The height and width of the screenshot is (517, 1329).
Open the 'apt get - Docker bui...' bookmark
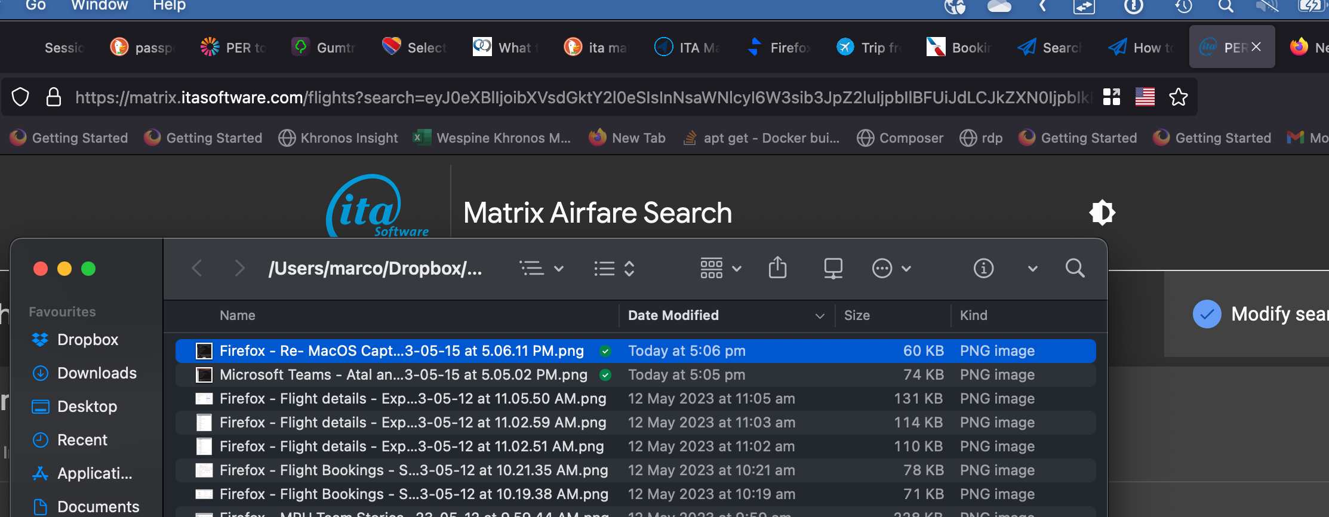tap(761, 138)
